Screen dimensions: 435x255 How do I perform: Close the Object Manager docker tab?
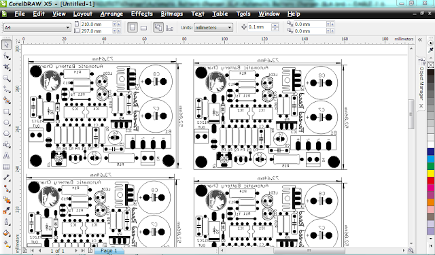click(421, 105)
